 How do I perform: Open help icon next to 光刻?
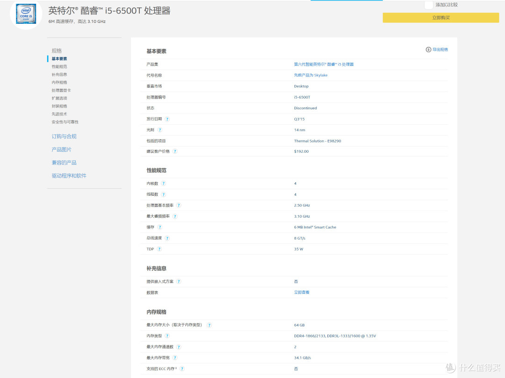pyautogui.click(x=160, y=130)
